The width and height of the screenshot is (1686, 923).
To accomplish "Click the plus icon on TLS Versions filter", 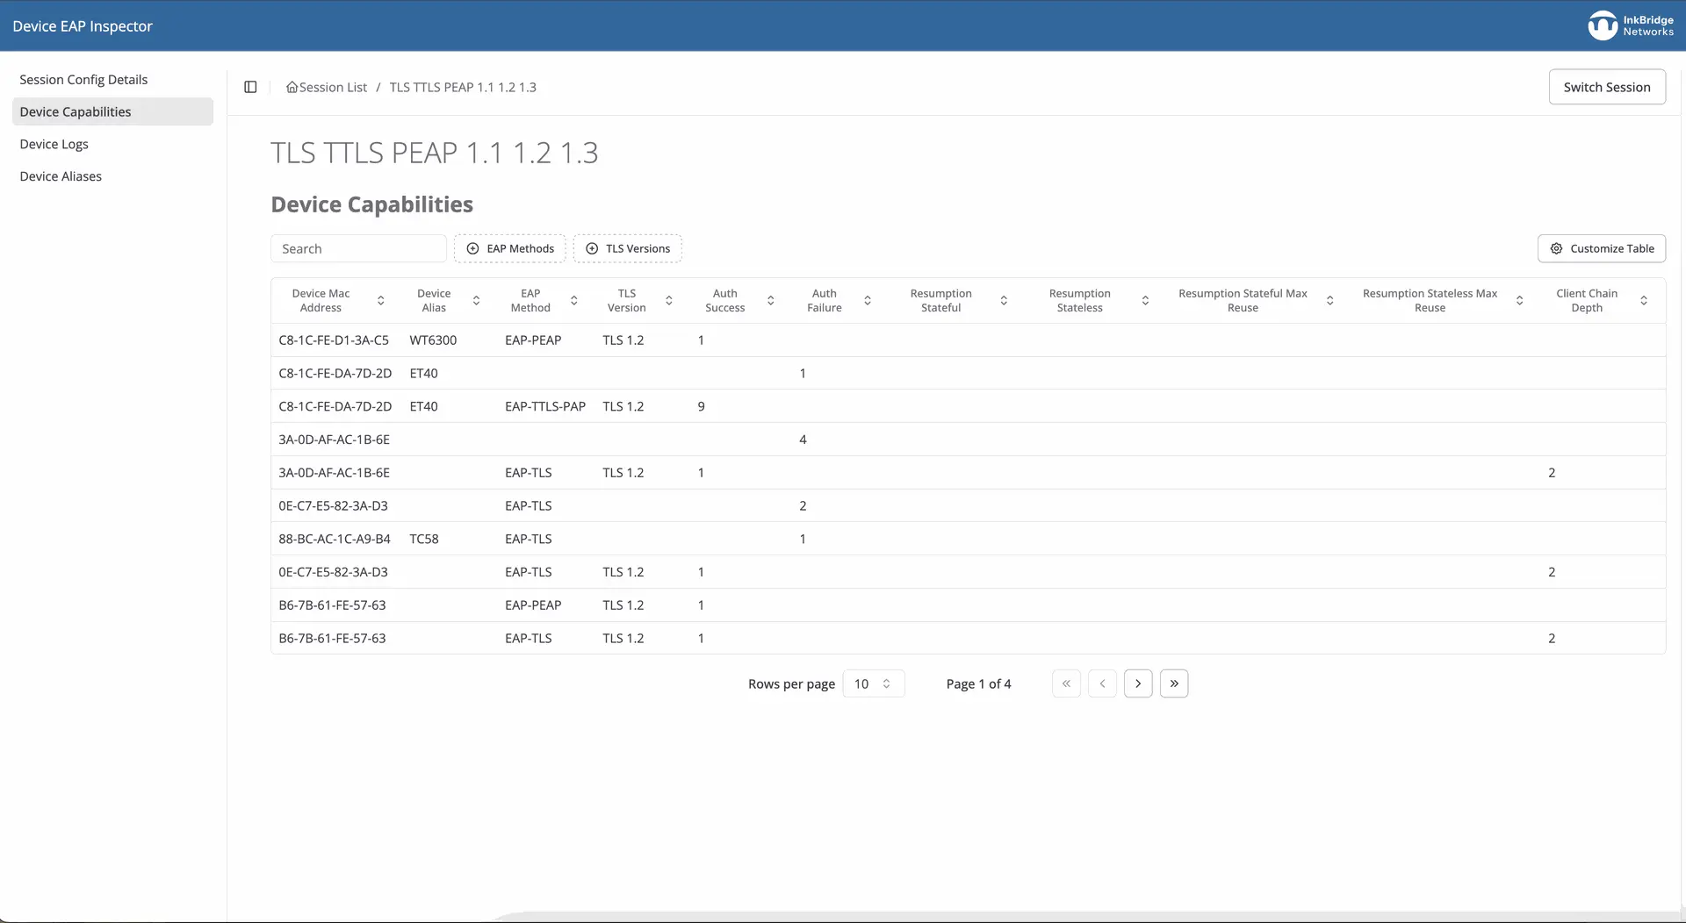I will 591,248.
